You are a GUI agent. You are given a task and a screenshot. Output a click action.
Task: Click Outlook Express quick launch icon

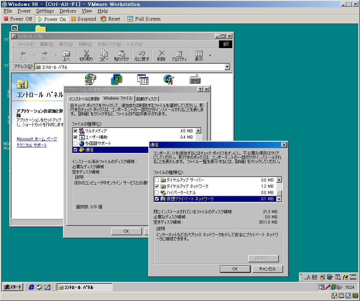[39, 287]
